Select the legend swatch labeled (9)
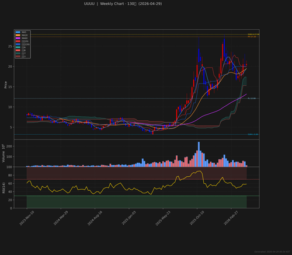The image size is (292, 255). tap(18, 41)
